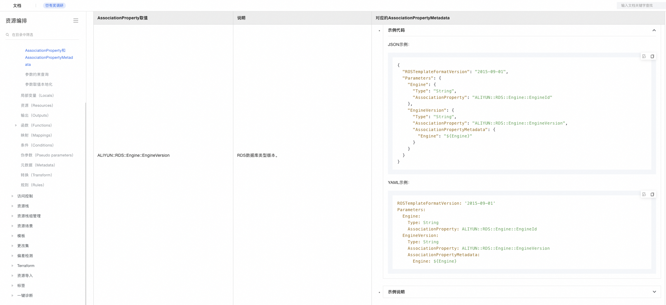Open 规则 (Rules) page
666x305 pixels.
pos(32,185)
